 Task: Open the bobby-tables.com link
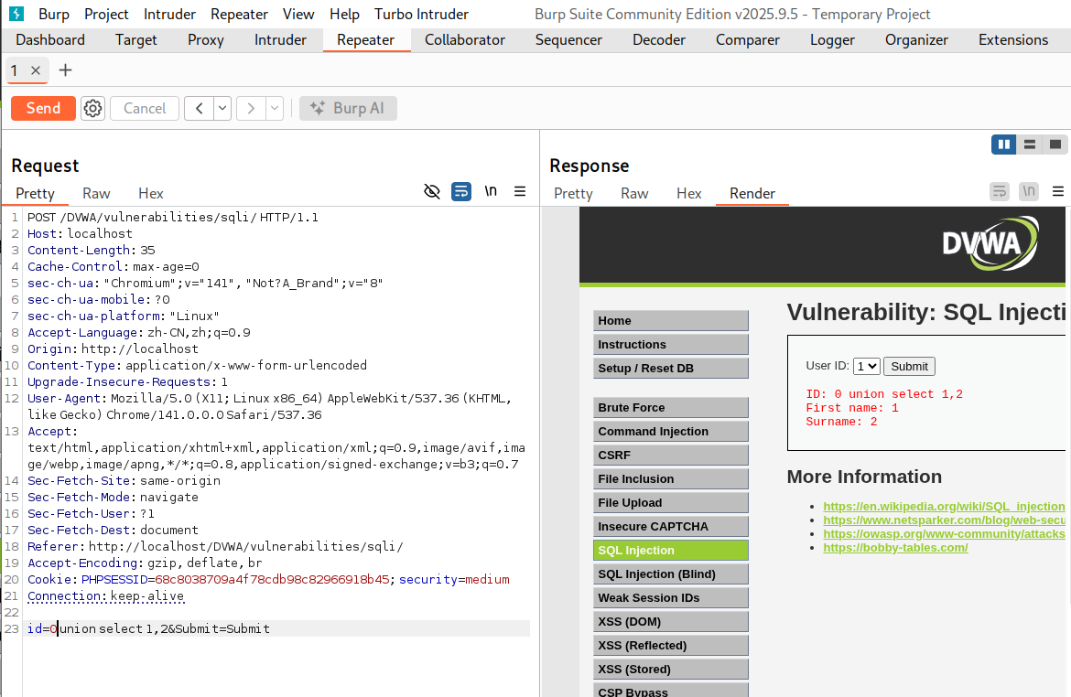[895, 548]
